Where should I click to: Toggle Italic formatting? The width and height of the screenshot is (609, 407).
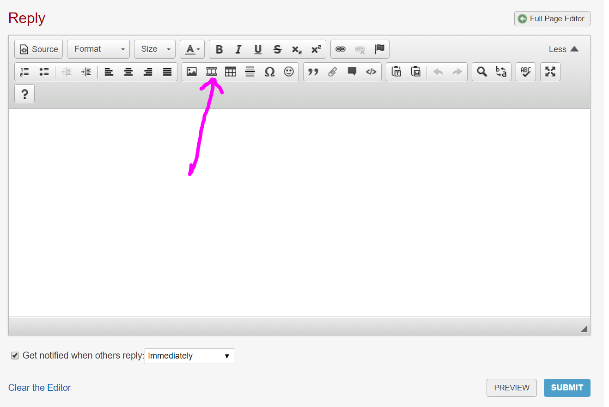click(238, 49)
